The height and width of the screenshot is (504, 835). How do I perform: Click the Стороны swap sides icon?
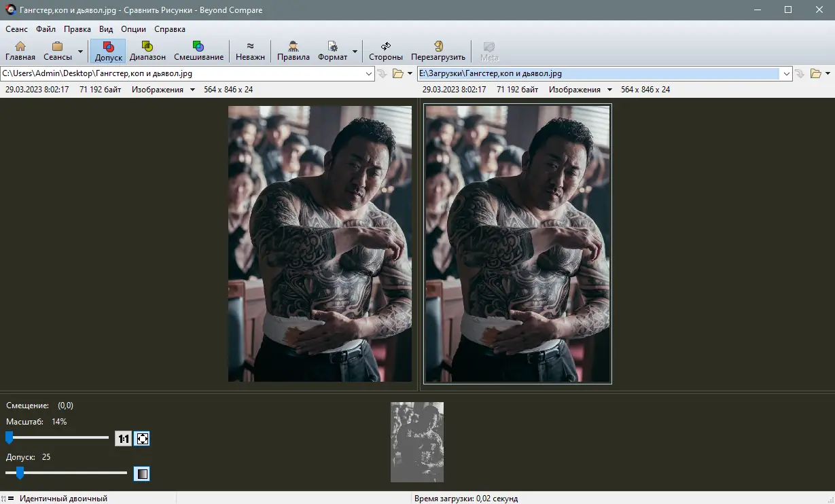[x=386, y=51]
